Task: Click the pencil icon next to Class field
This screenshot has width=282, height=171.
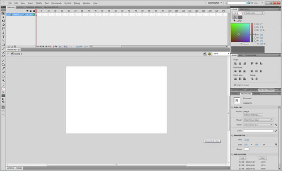Action: (276, 131)
